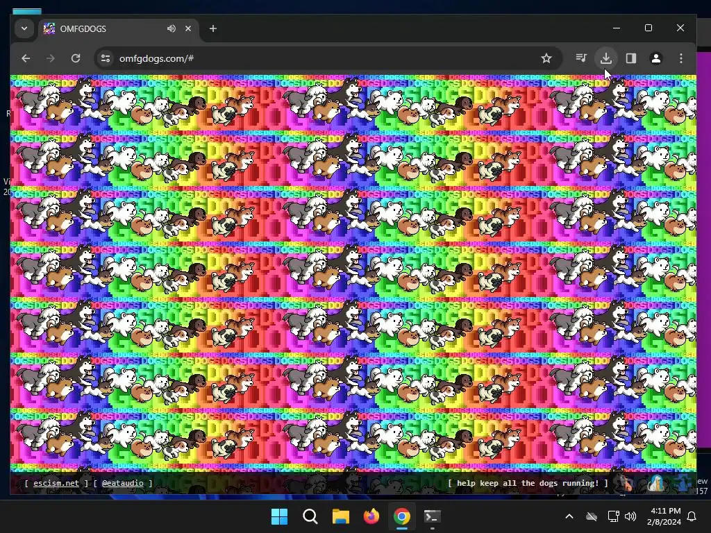Screen dimensions: 711x533
Task: Open media controls icon in toolbar
Action: pyautogui.click(x=581, y=58)
